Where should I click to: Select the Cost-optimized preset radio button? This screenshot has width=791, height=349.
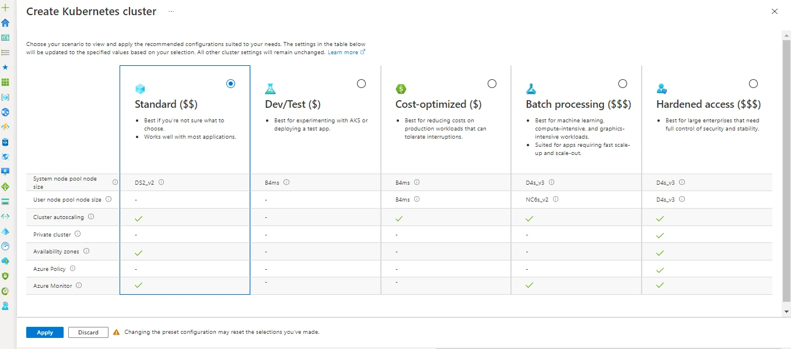[492, 83]
